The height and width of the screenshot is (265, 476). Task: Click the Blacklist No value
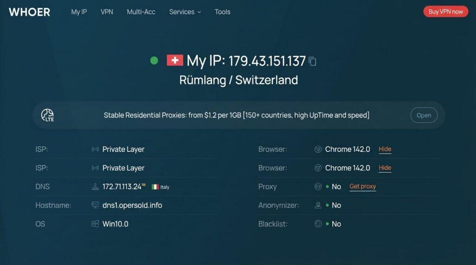coord(336,224)
